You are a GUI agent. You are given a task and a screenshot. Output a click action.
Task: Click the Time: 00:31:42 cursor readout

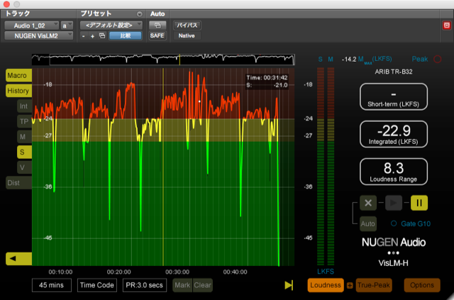[x=267, y=77]
